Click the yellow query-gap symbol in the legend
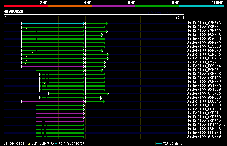Image resolution: width=227 pixels, height=146 pixels. coord(29,144)
